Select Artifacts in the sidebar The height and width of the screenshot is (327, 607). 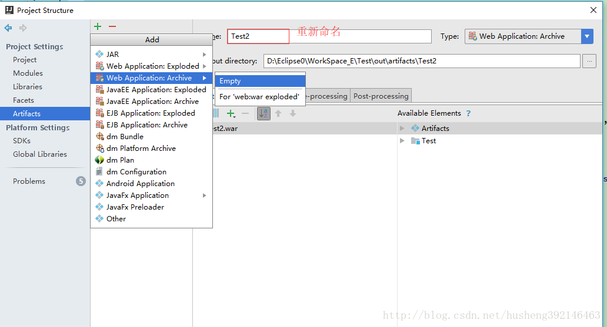point(45,114)
